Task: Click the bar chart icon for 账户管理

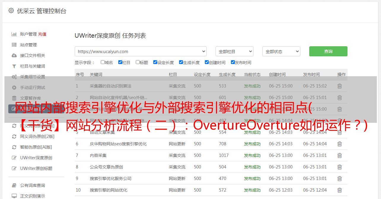Action: point(14,34)
